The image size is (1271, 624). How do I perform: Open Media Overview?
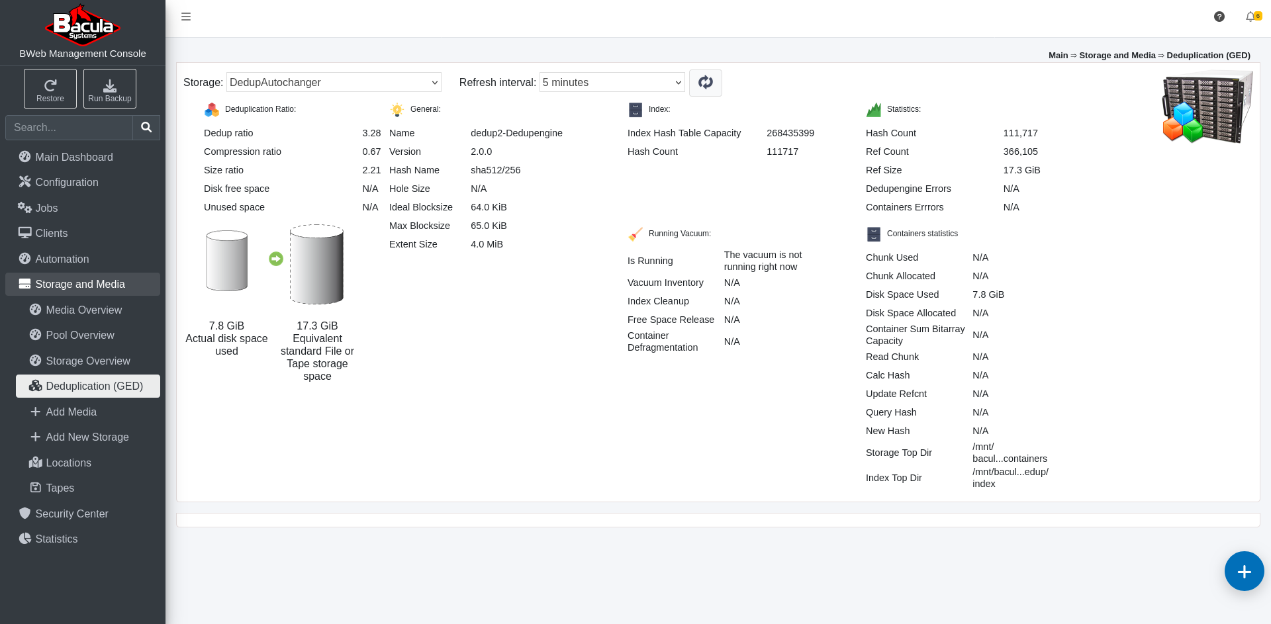pos(88,310)
